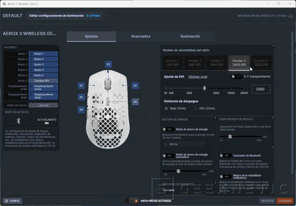Image resolution: width=296 pixels, height=206 pixels.
Task: Open product information and help icon
Action: [290, 16]
